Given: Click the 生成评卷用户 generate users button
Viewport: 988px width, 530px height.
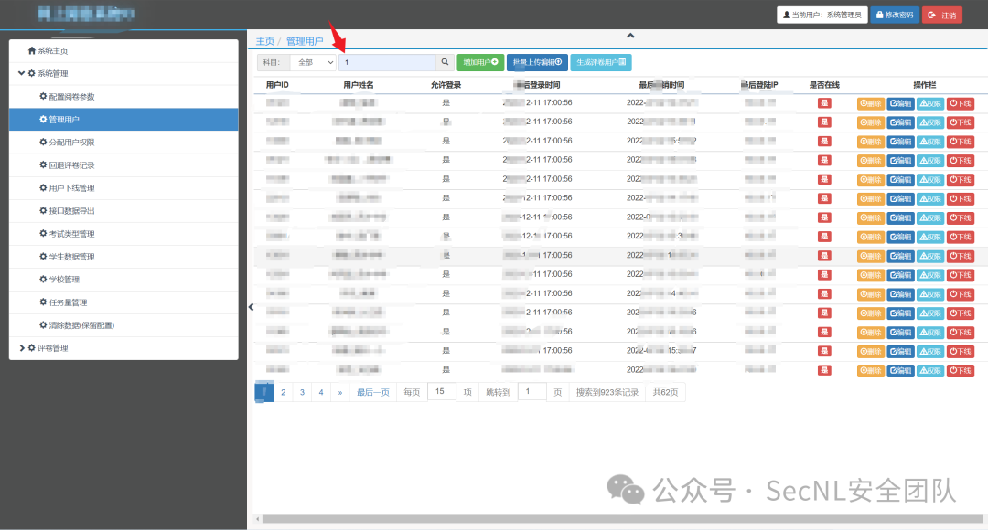Looking at the screenshot, I should point(600,62).
